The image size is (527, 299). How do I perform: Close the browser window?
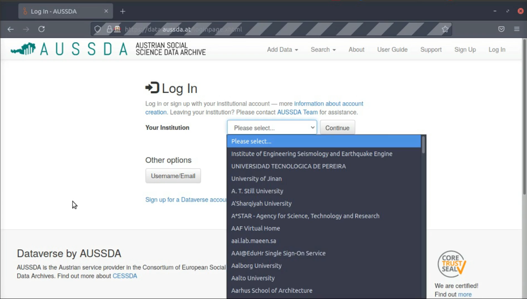point(520,11)
